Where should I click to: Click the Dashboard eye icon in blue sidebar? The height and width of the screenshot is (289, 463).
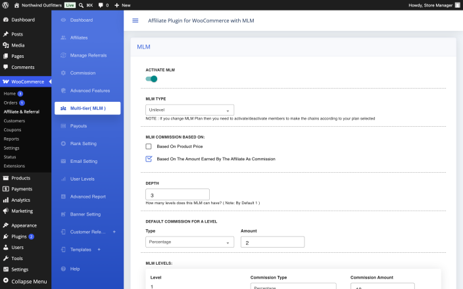63,20
